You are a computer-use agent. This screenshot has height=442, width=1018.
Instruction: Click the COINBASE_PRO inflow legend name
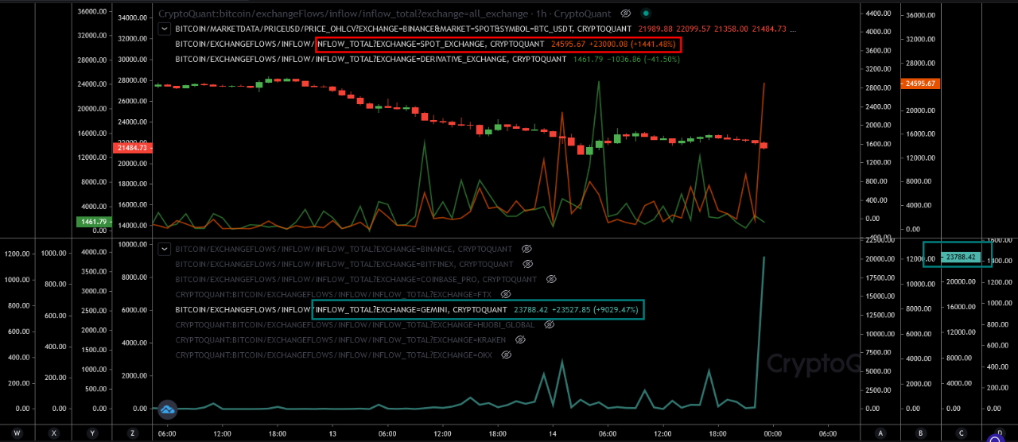click(x=356, y=279)
